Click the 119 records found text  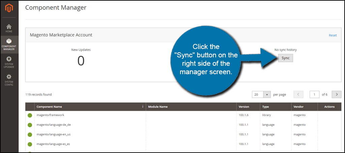click(x=38, y=95)
